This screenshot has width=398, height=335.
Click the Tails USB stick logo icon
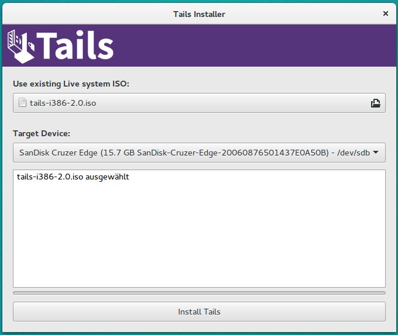(x=21, y=46)
